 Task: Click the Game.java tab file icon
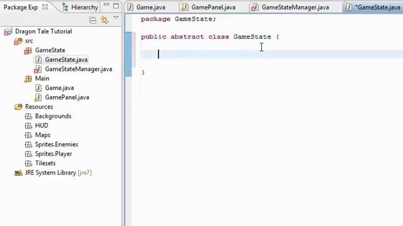coord(130,7)
